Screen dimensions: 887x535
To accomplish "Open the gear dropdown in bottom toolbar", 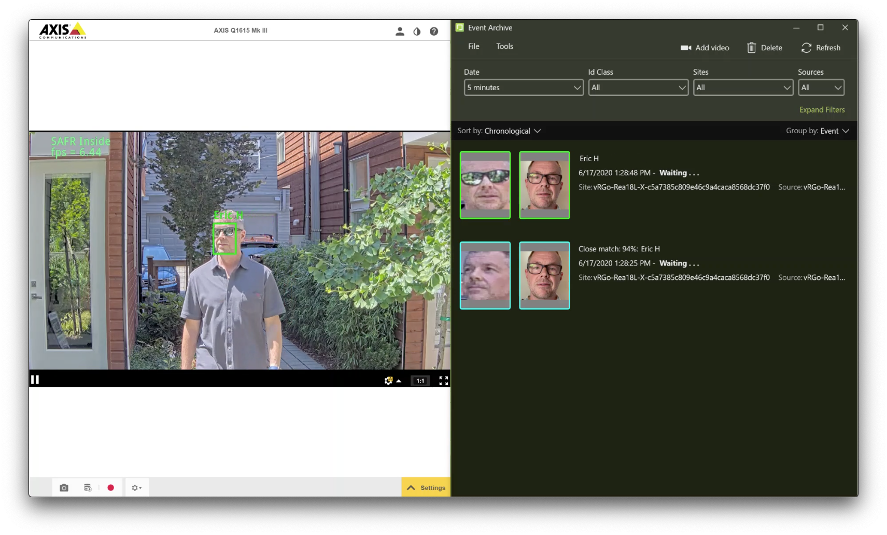I will [136, 487].
